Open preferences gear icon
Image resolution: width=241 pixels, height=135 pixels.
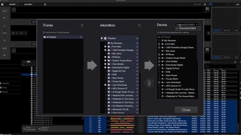coord(205,4)
